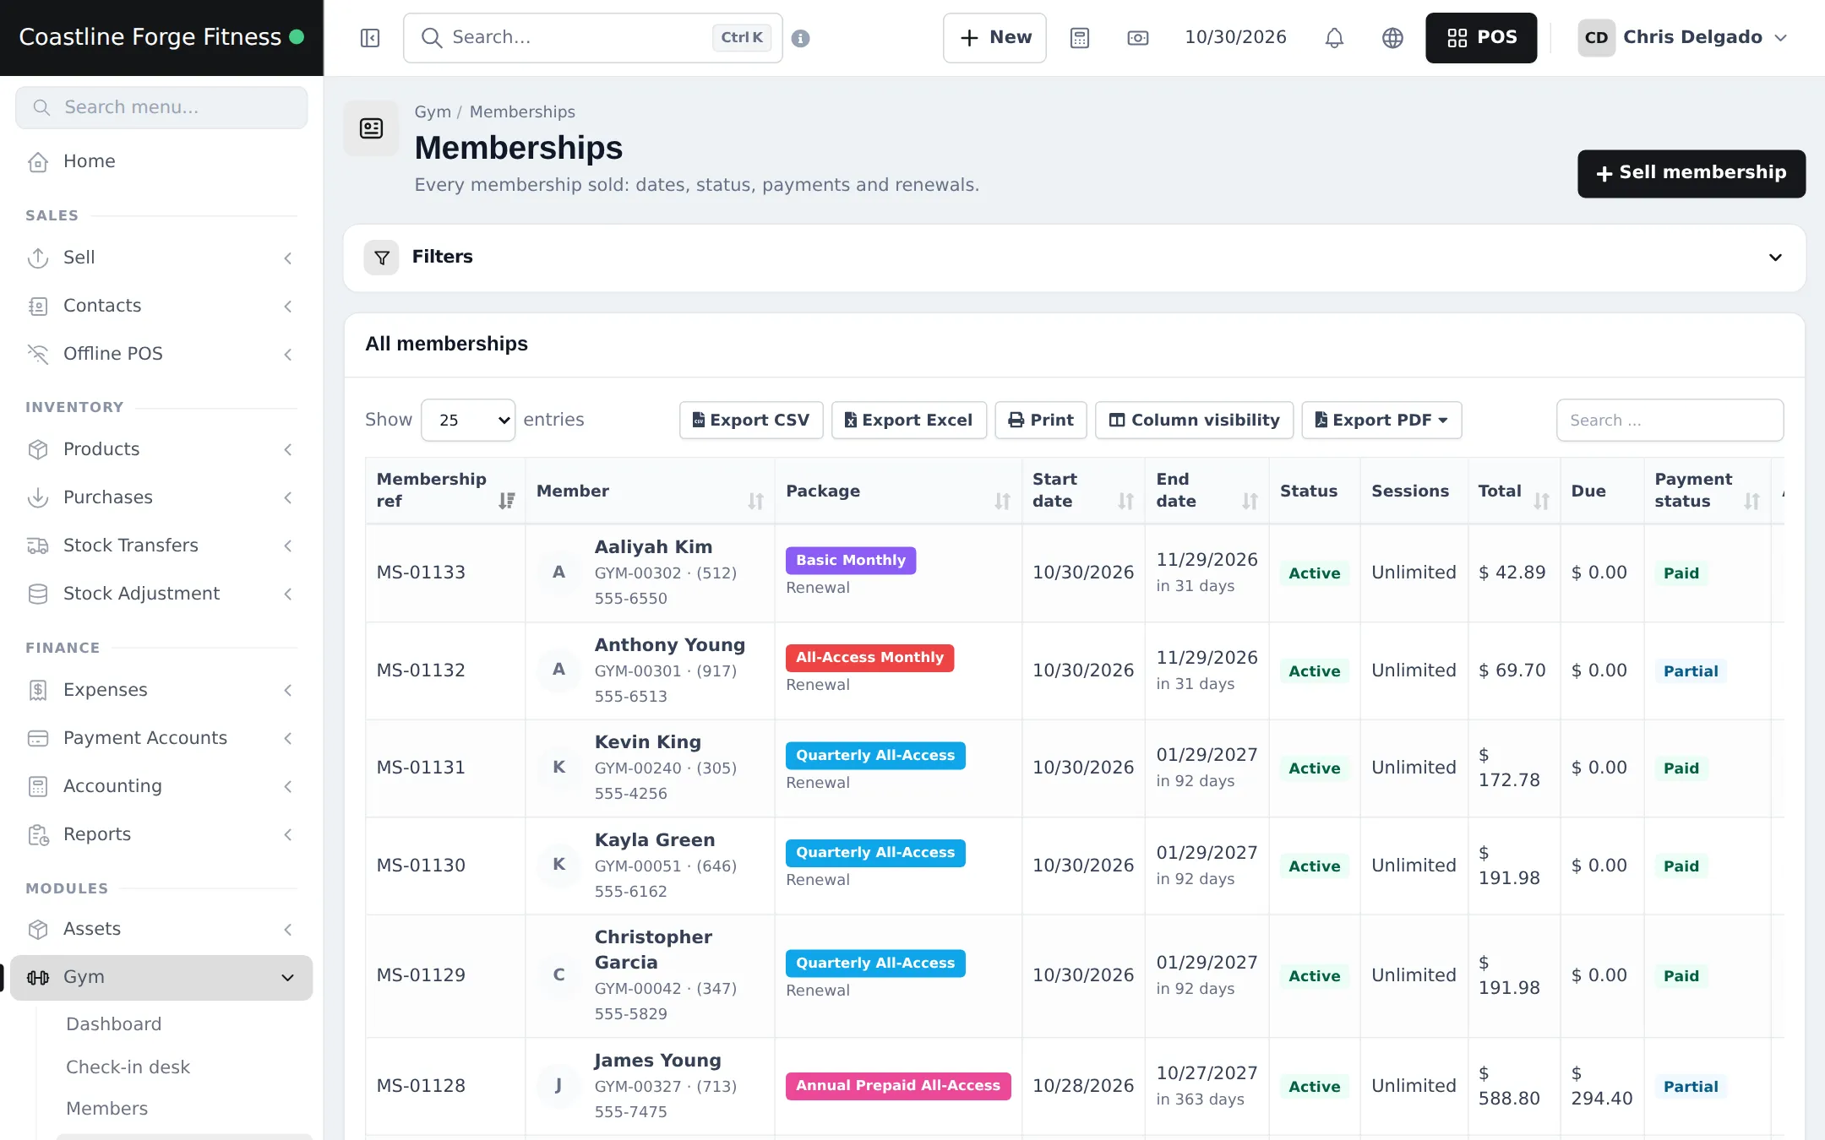Collapse the Gym sidebar menu
This screenshot has height=1140, width=1825.
161,977
